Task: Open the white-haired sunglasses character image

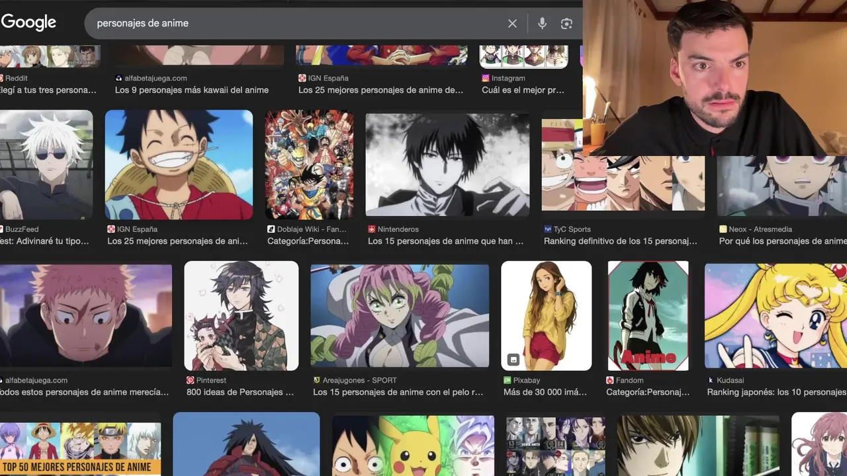Action: [x=46, y=165]
